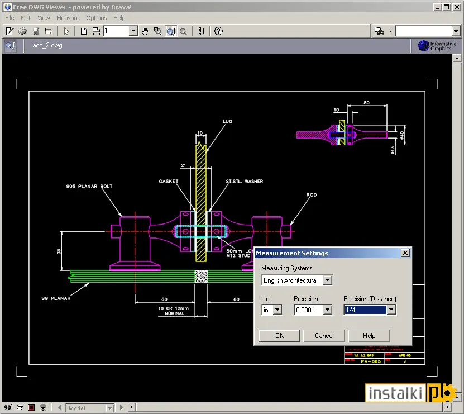Select the zoom window tool
This screenshot has width=464, height=414.
[157, 31]
